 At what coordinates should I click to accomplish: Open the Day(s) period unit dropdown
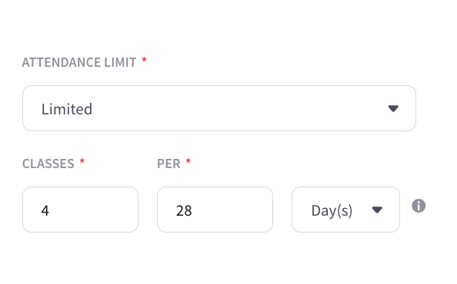tap(345, 210)
